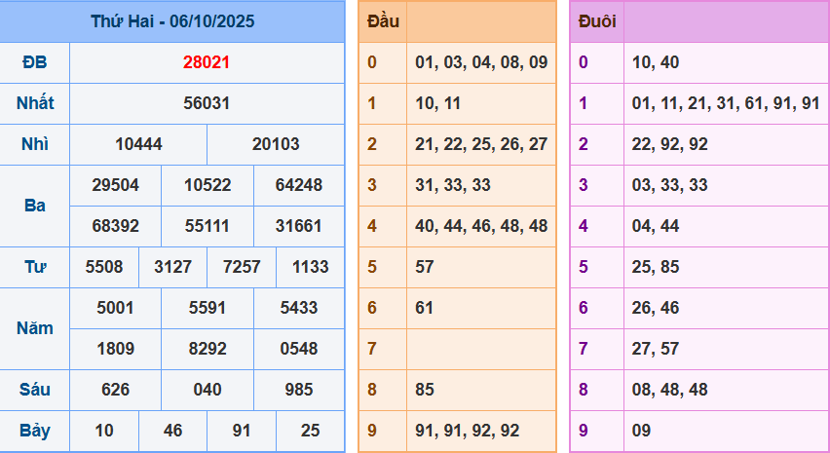The height and width of the screenshot is (453, 830).
Task: Select the Nhì prize number 20103
Action: coord(276,144)
